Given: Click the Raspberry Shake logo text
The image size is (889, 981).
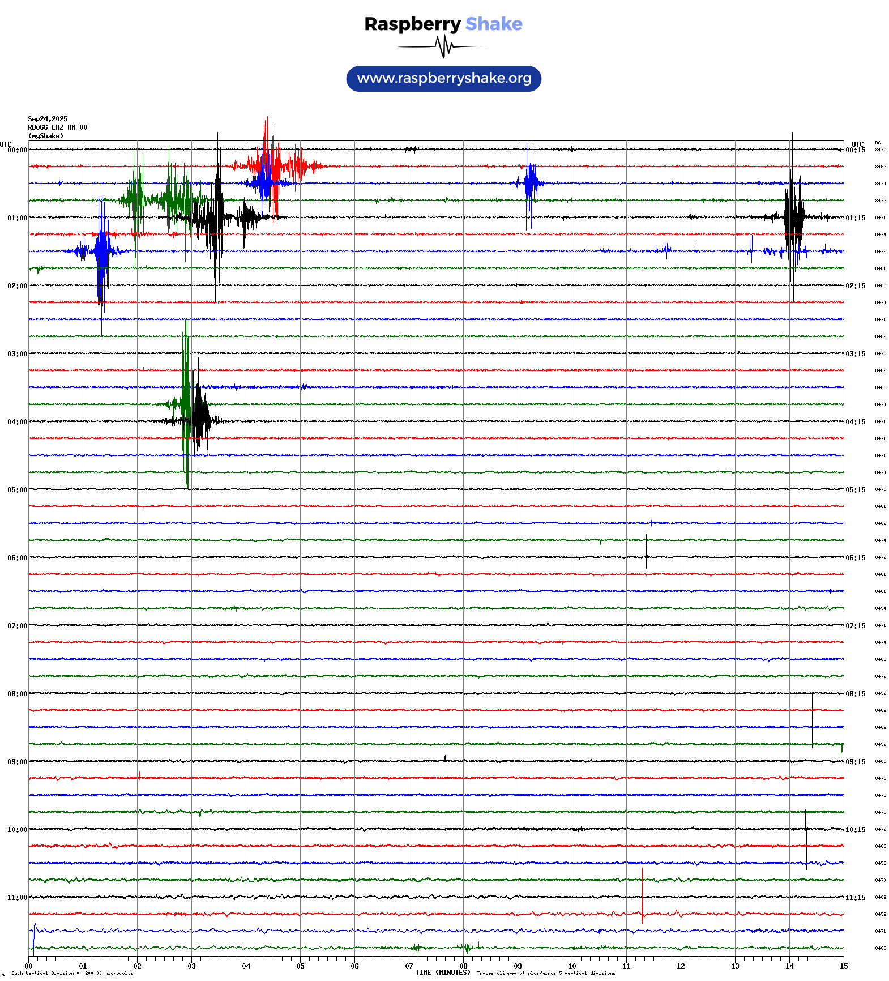Looking at the screenshot, I should pyautogui.click(x=443, y=24).
